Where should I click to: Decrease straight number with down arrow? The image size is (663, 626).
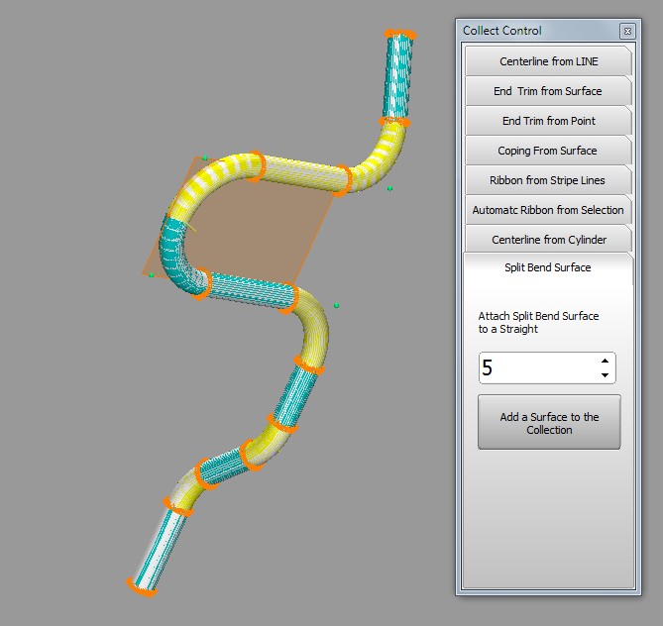(605, 375)
